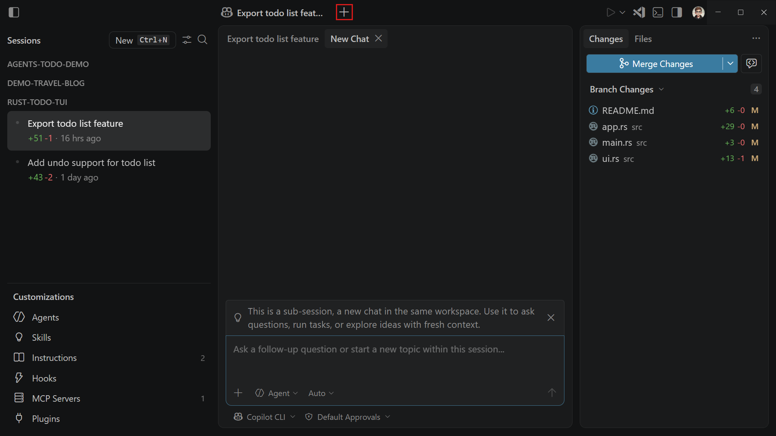Open the Default Approvals dropdown
The width and height of the screenshot is (776, 436).
point(348,417)
